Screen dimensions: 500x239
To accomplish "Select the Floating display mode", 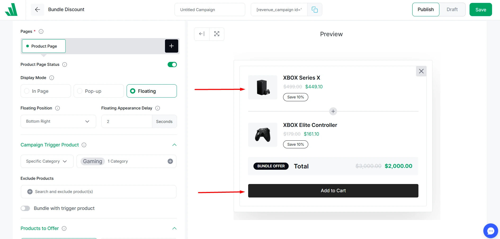I will click(152, 91).
